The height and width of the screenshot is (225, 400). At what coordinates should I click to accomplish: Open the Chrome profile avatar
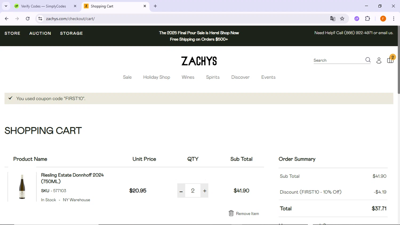click(383, 19)
